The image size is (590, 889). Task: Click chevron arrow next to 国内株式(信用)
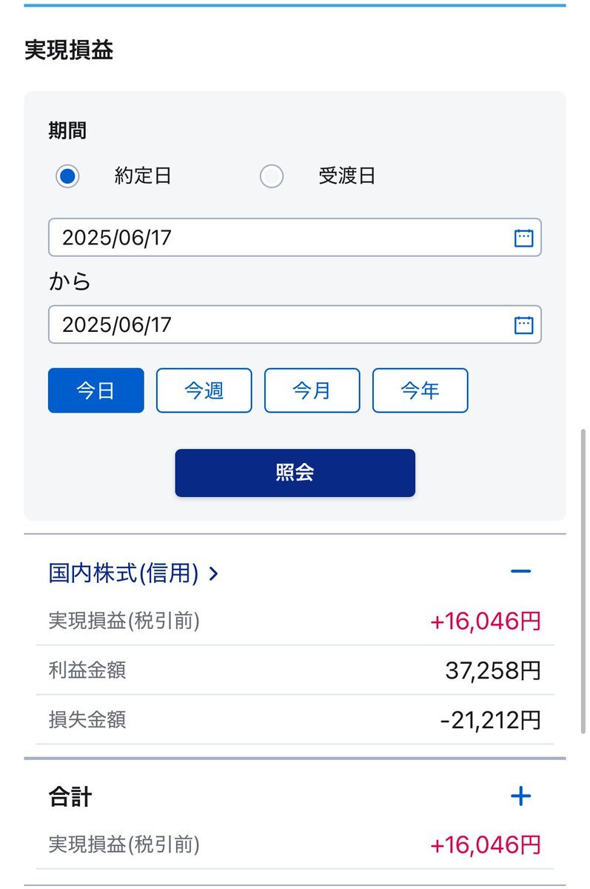pyautogui.click(x=214, y=573)
